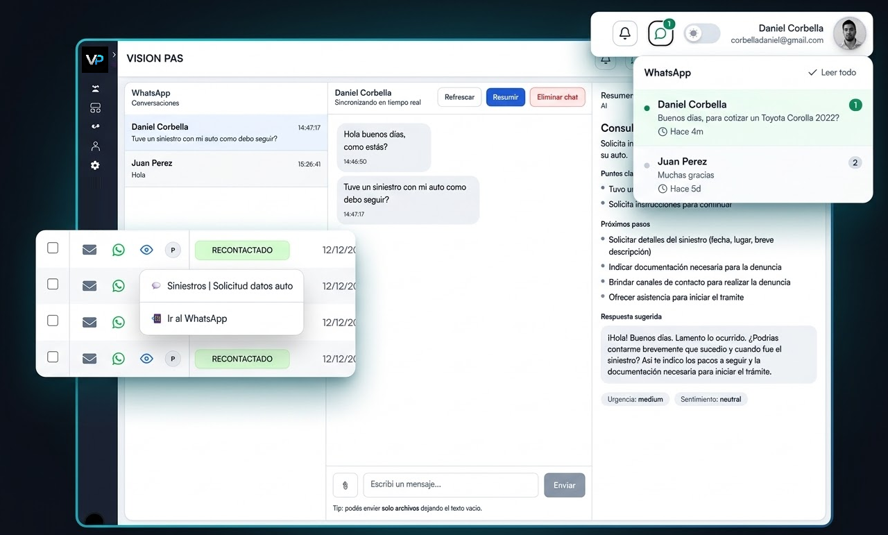
Task: Check the checkbox in the last table row
Action: [x=53, y=357]
